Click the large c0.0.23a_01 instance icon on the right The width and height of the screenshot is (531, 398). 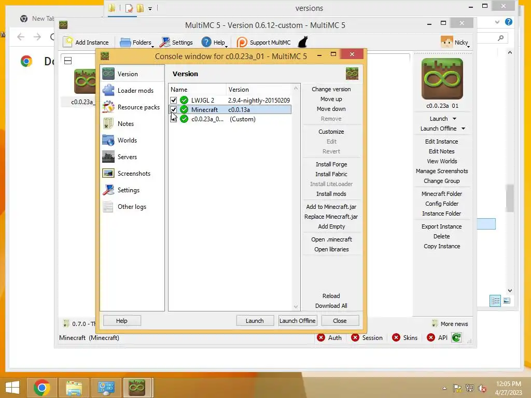442,79
